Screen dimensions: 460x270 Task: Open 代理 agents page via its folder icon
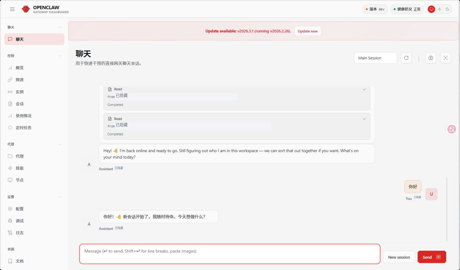[x=10, y=156]
